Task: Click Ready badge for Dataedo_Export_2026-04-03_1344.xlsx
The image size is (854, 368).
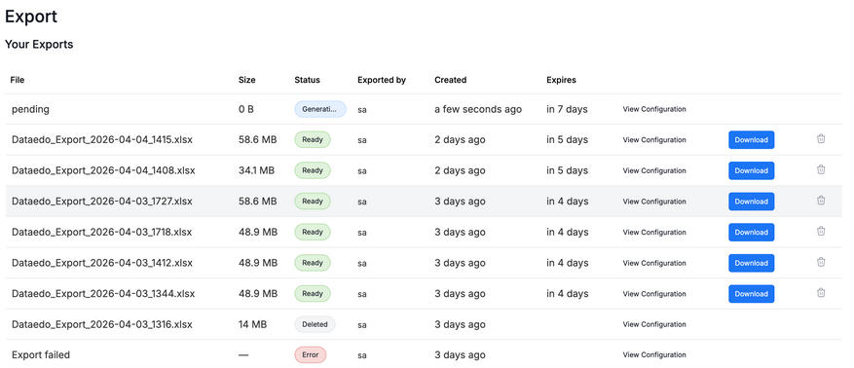Action: click(313, 293)
